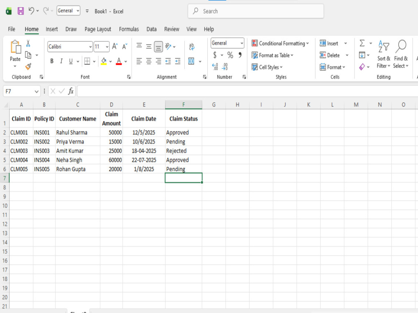Increase font size with the large A icon
This screenshot has width=418, height=313.
115,47
